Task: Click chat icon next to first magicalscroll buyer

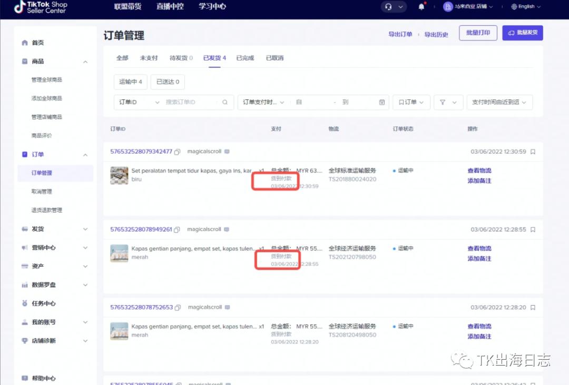Action: tap(227, 151)
